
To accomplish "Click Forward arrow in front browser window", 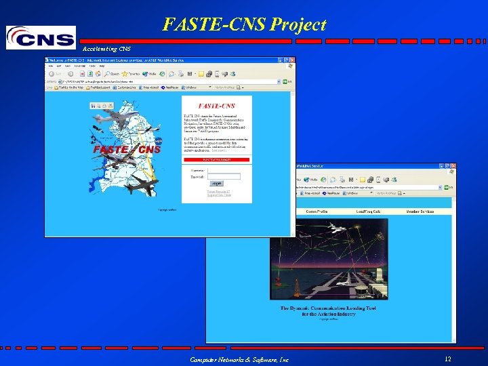I will tap(70, 74).
